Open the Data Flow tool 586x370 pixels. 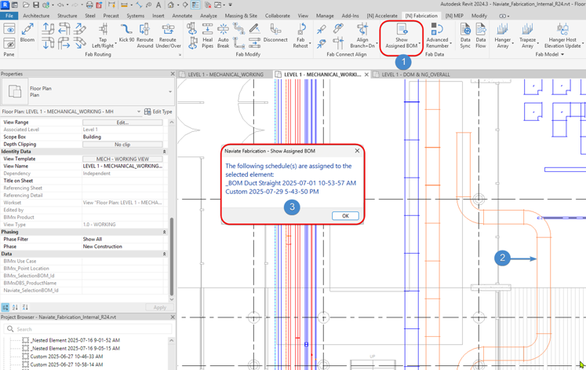point(481,35)
